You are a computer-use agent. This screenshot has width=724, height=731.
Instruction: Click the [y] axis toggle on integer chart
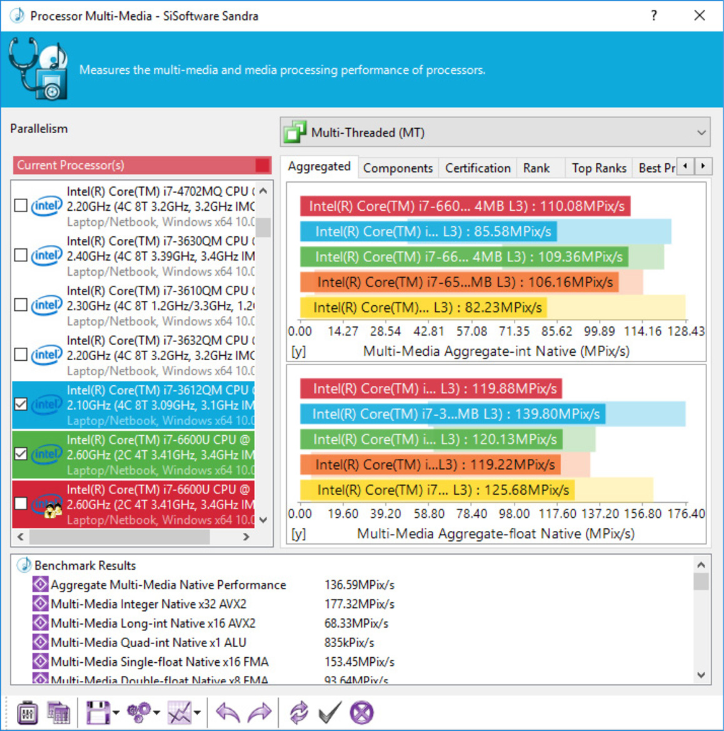pos(299,351)
